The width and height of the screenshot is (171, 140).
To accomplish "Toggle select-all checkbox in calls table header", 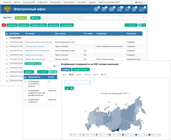I will tap(7, 34).
